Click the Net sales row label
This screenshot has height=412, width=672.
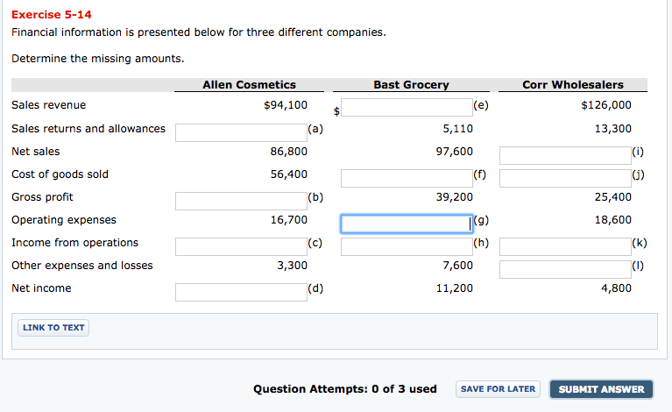[36, 152]
